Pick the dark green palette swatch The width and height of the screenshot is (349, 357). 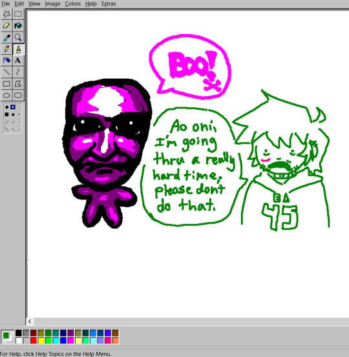pyautogui.click(x=48, y=333)
